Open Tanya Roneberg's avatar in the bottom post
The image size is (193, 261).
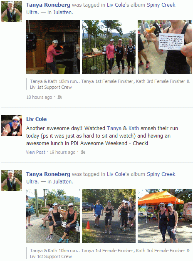(x=12, y=181)
